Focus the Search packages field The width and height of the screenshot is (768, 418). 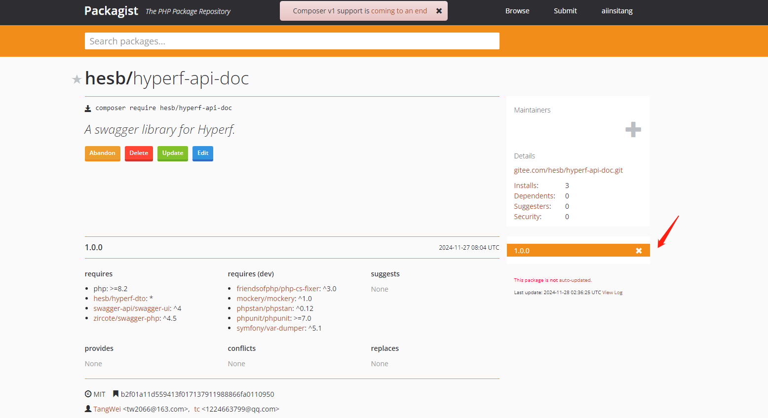(x=292, y=41)
